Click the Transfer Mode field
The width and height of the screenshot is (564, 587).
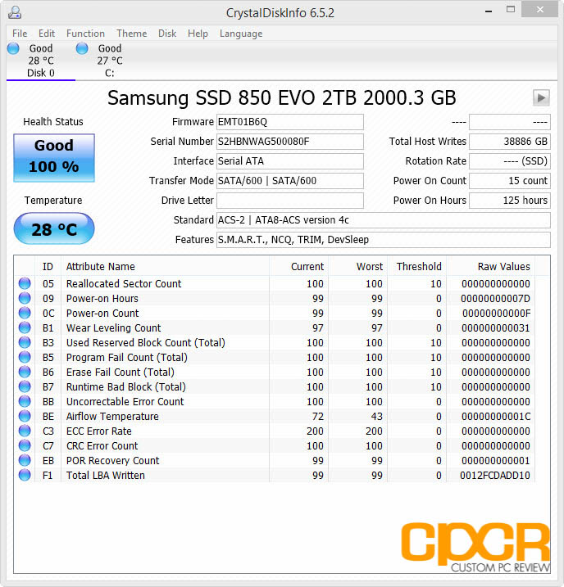pos(289,181)
